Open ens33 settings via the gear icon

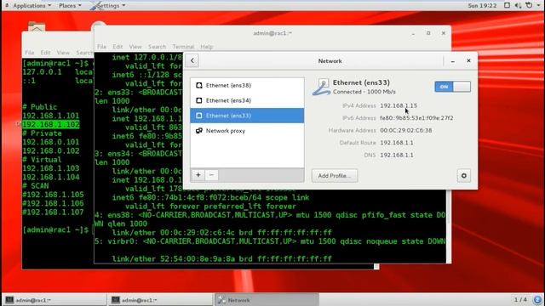click(x=463, y=176)
